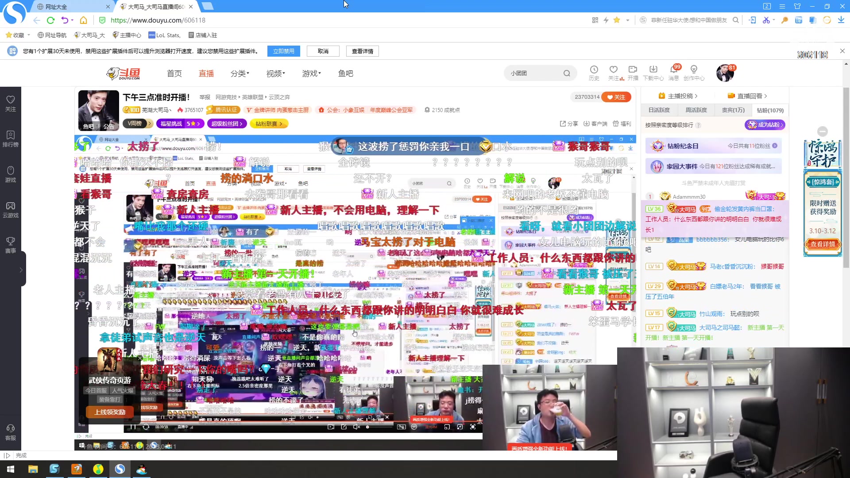Click 上线领奖励 on game ad
Viewport: 850px width, 478px height.
pos(110,412)
